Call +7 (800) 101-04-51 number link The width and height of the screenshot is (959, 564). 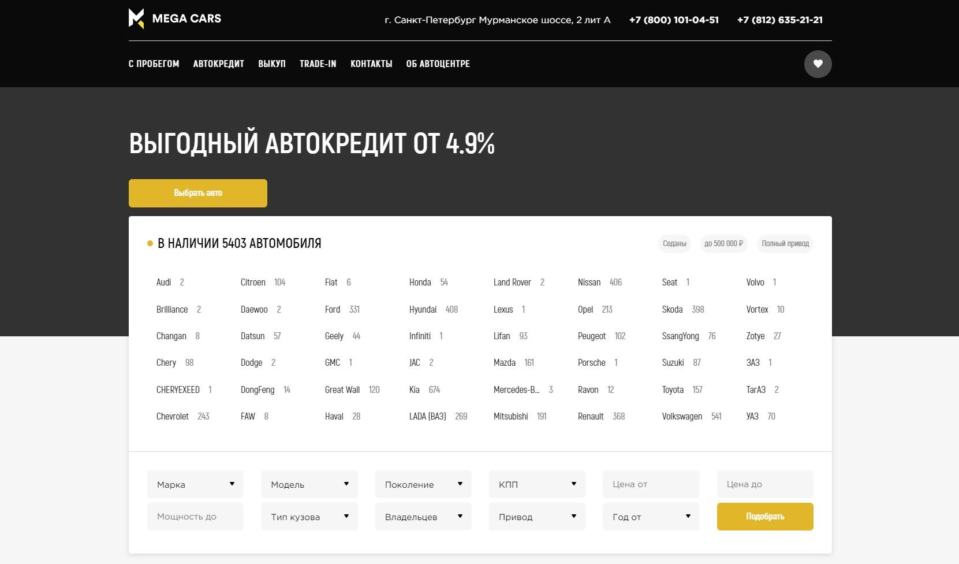tap(673, 20)
